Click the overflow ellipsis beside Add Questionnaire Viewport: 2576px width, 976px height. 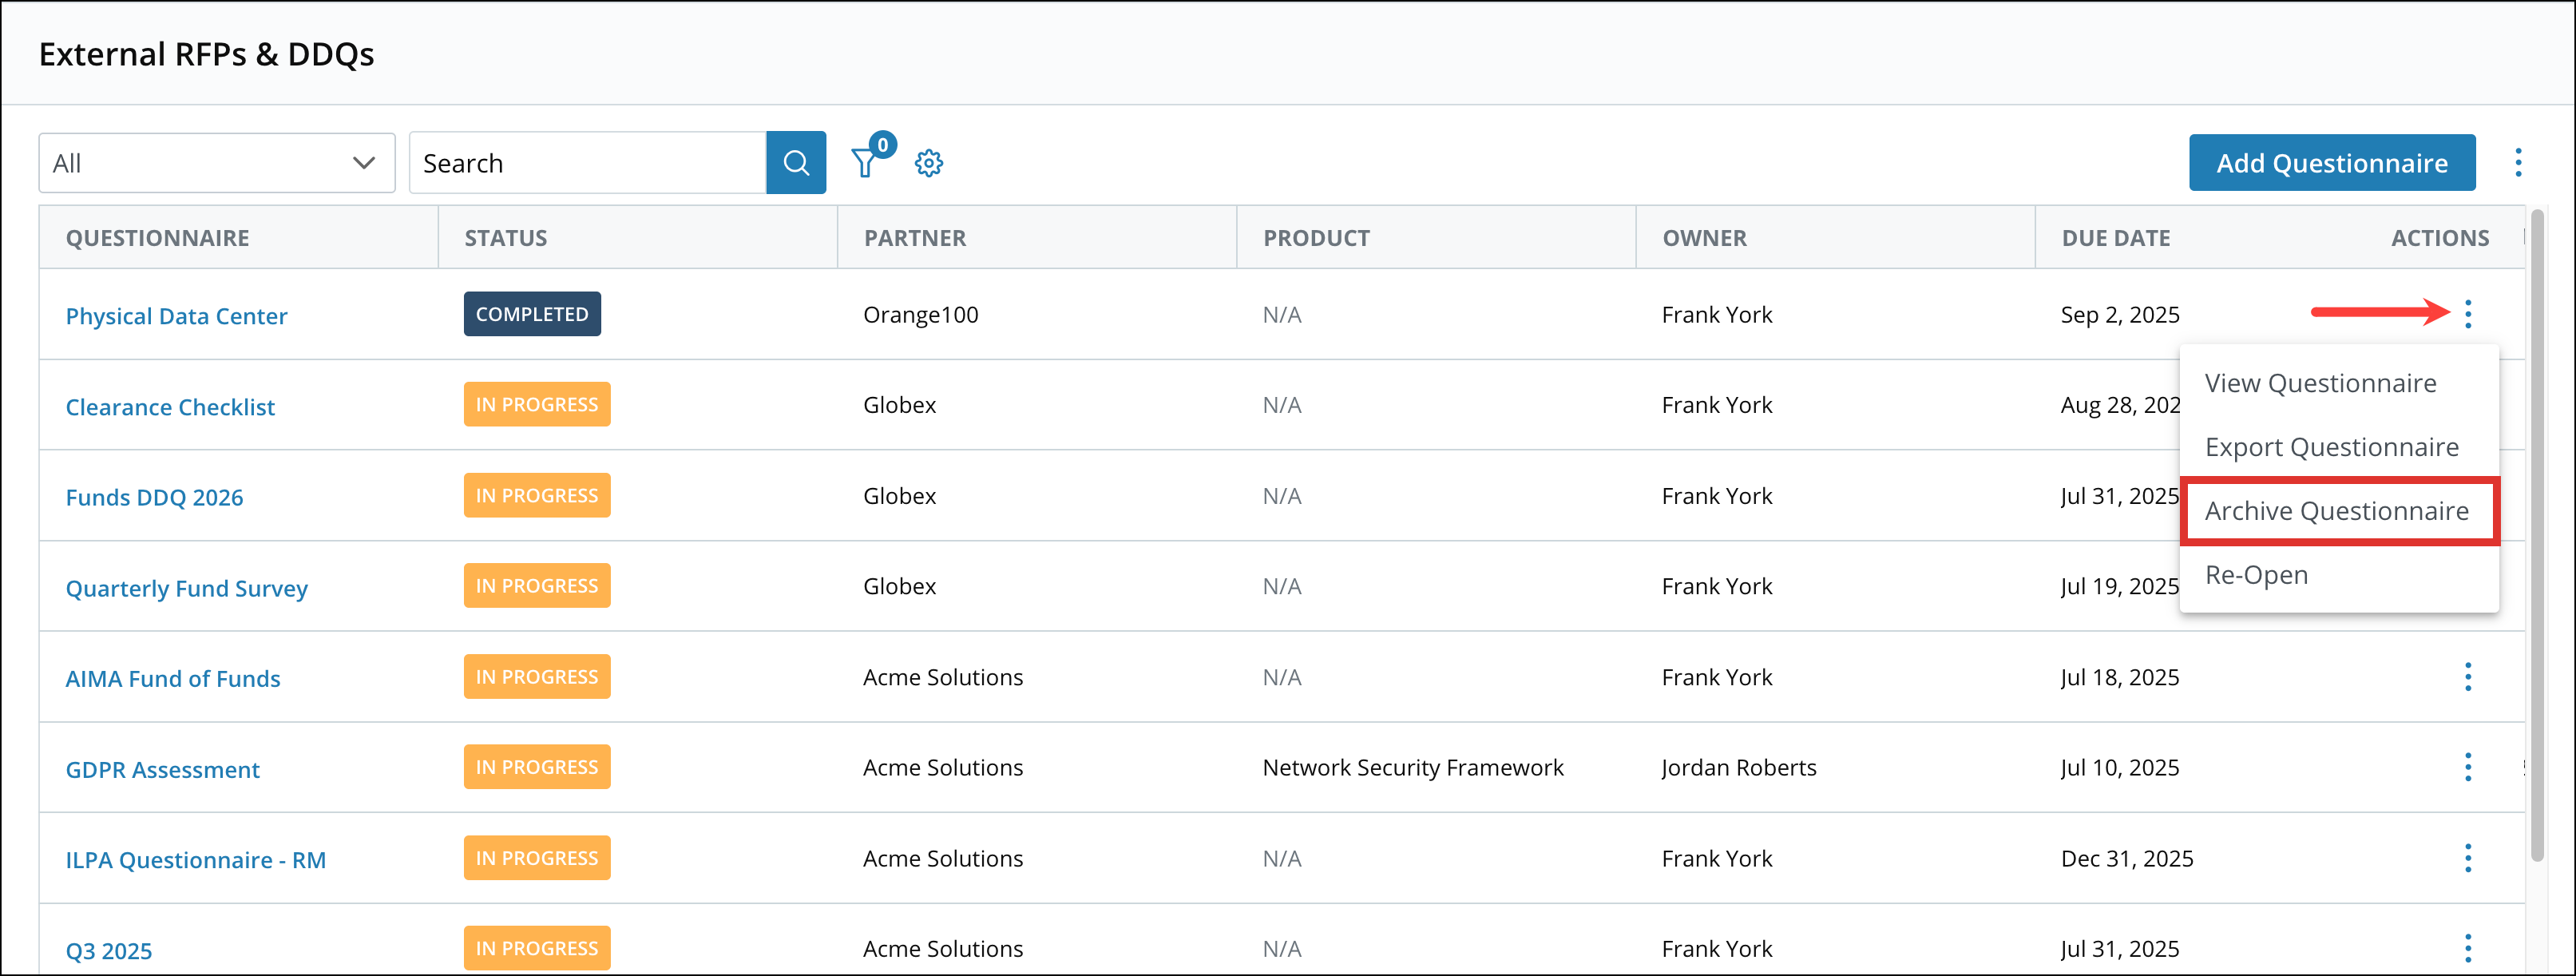click(2519, 162)
